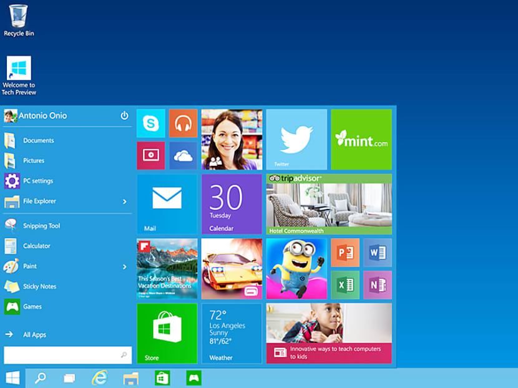Open the Weather tile for Los Angeles
518x388 pixels.
tap(232, 334)
